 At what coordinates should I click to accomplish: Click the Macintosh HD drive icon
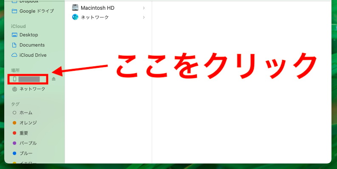(75, 8)
